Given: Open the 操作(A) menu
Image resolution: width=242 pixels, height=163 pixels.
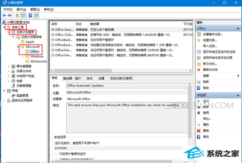Looking at the screenshot, I should pyautogui.click(x=21, y=9).
